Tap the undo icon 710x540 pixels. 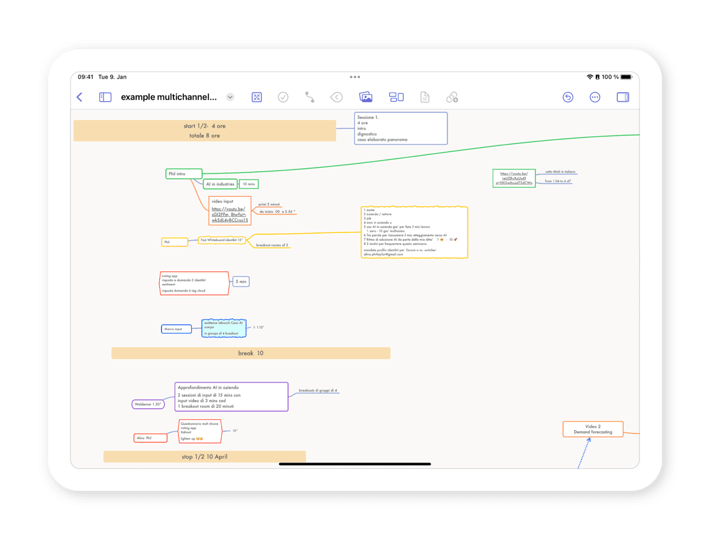coord(568,96)
